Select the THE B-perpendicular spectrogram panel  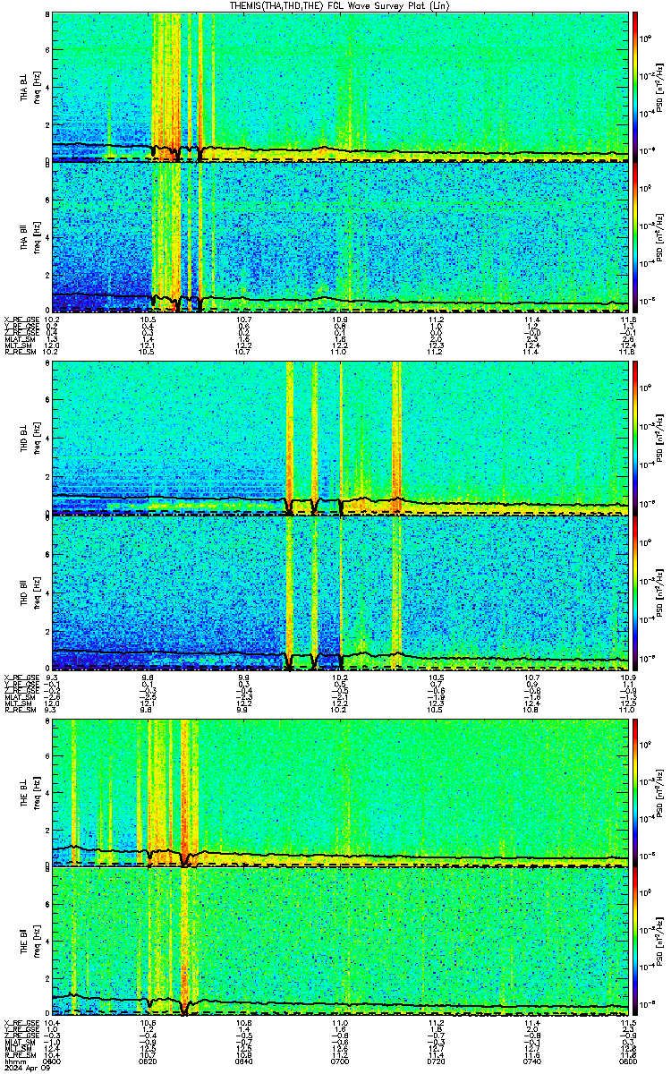coord(338,793)
